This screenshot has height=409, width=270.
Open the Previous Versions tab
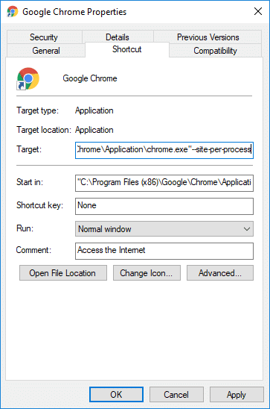click(x=208, y=37)
